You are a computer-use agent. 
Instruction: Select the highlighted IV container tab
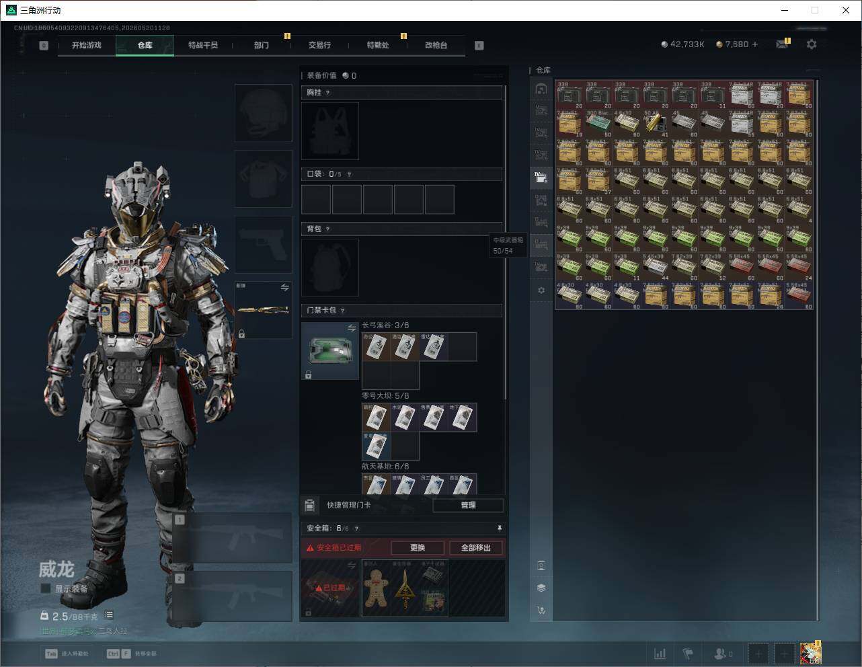point(541,178)
